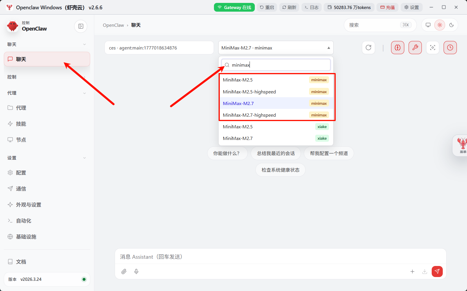Switch to light theme sun icon
Screen dimensions: 467x291
pos(440,25)
